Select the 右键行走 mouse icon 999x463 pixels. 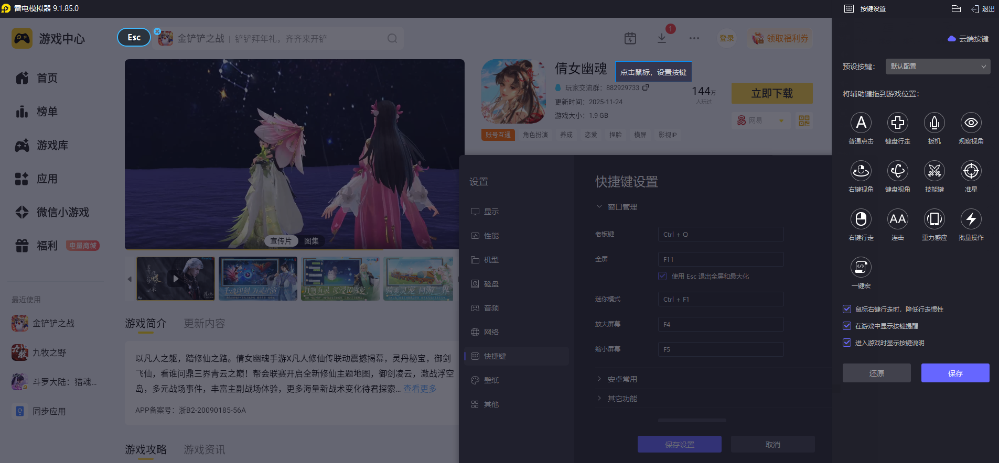(x=861, y=219)
